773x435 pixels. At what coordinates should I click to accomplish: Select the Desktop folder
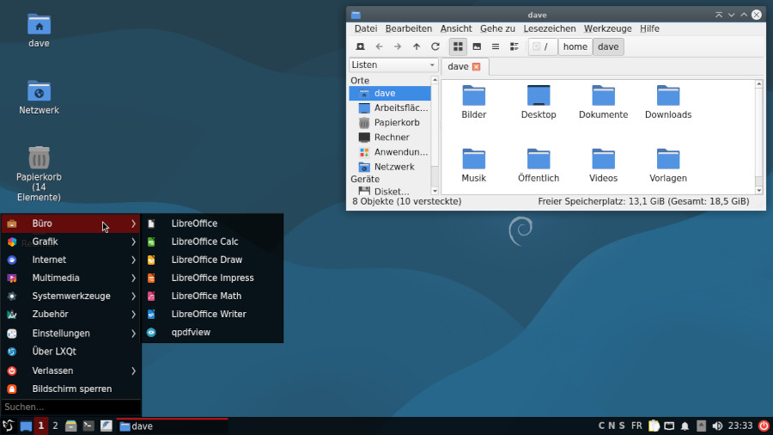click(x=539, y=101)
